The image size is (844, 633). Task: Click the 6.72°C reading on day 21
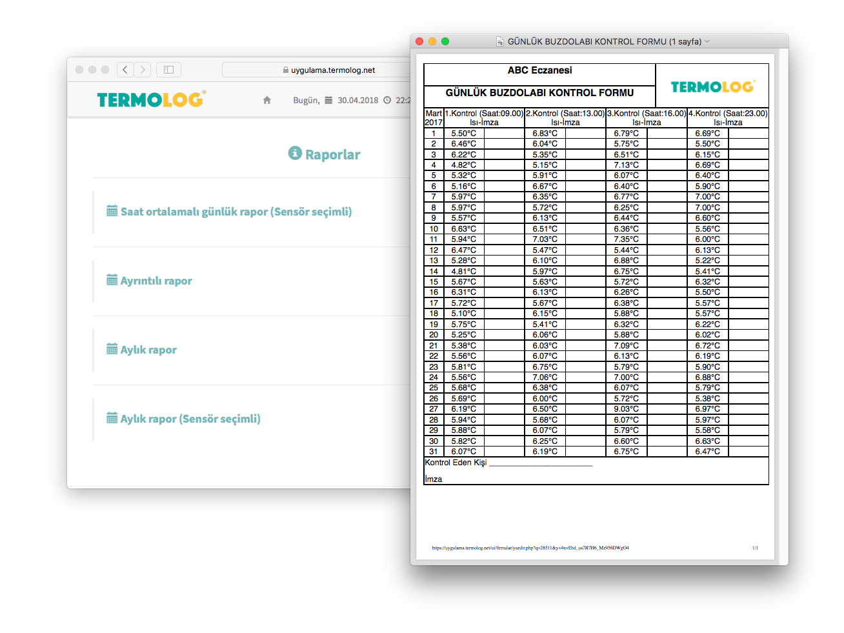pyautogui.click(x=708, y=346)
